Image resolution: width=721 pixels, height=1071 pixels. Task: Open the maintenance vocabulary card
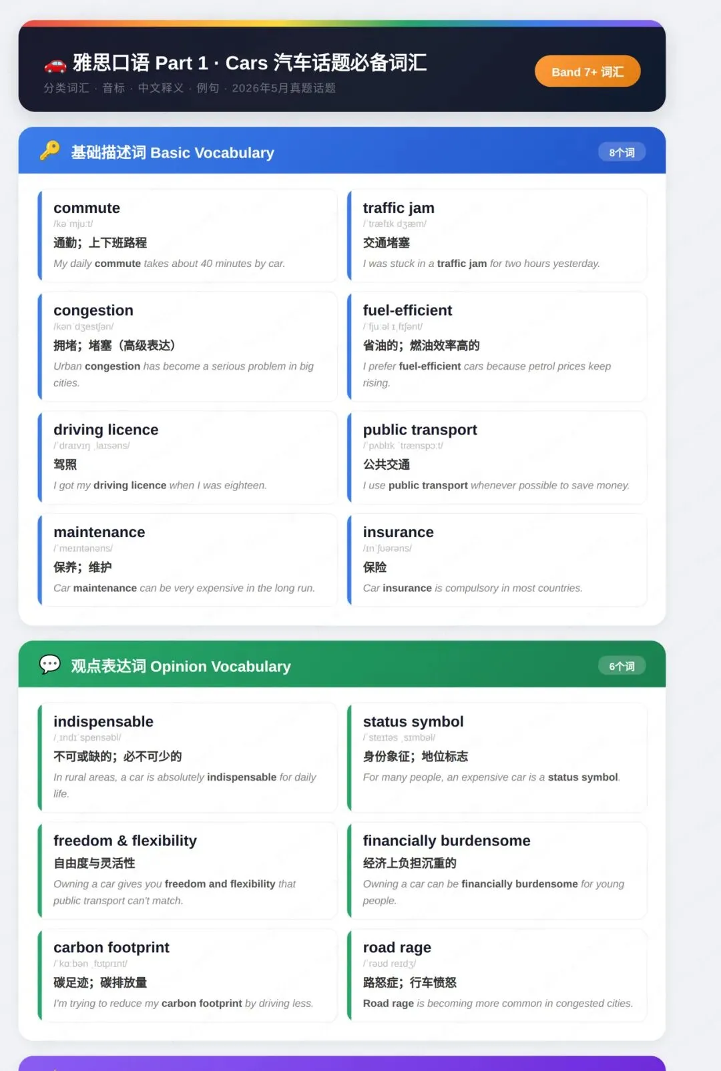pyautogui.click(x=188, y=560)
